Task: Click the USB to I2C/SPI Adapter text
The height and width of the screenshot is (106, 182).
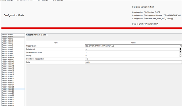Action: coord(145,24)
